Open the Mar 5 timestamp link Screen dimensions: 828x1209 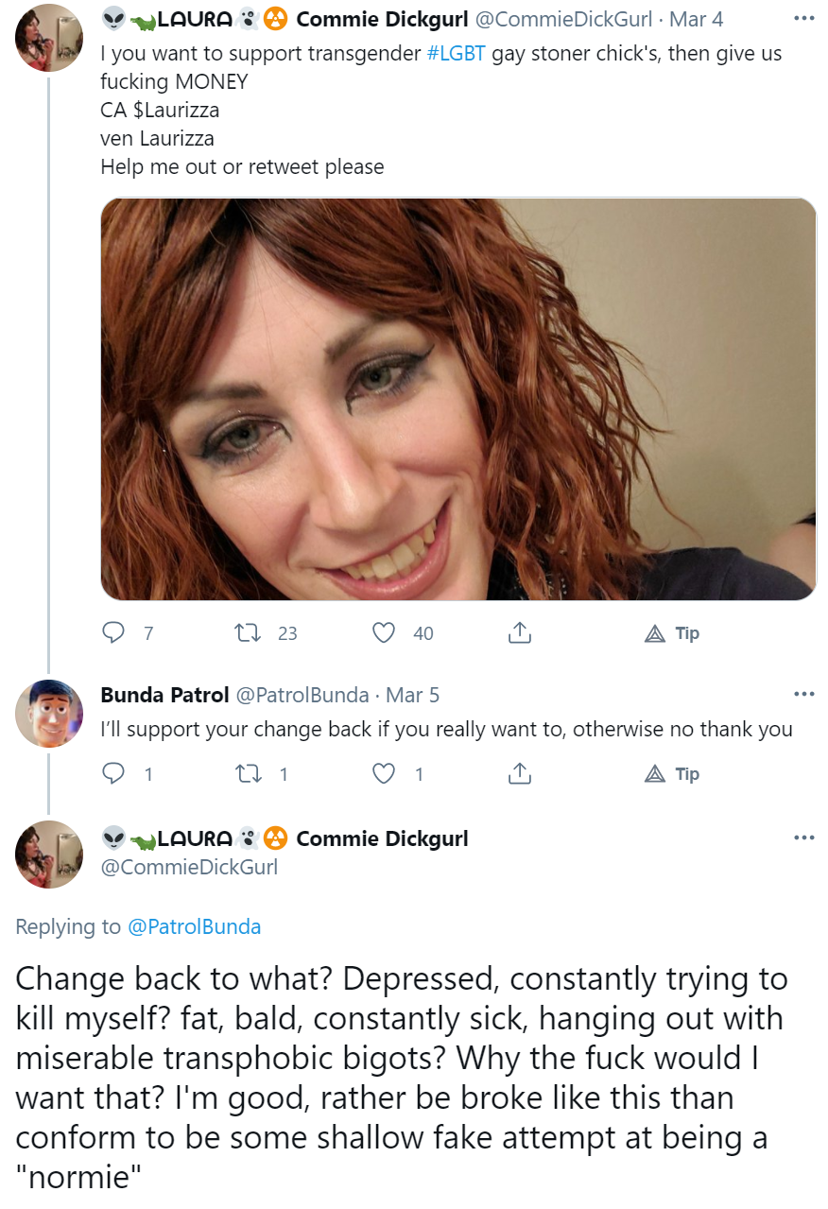[x=412, y=695]
